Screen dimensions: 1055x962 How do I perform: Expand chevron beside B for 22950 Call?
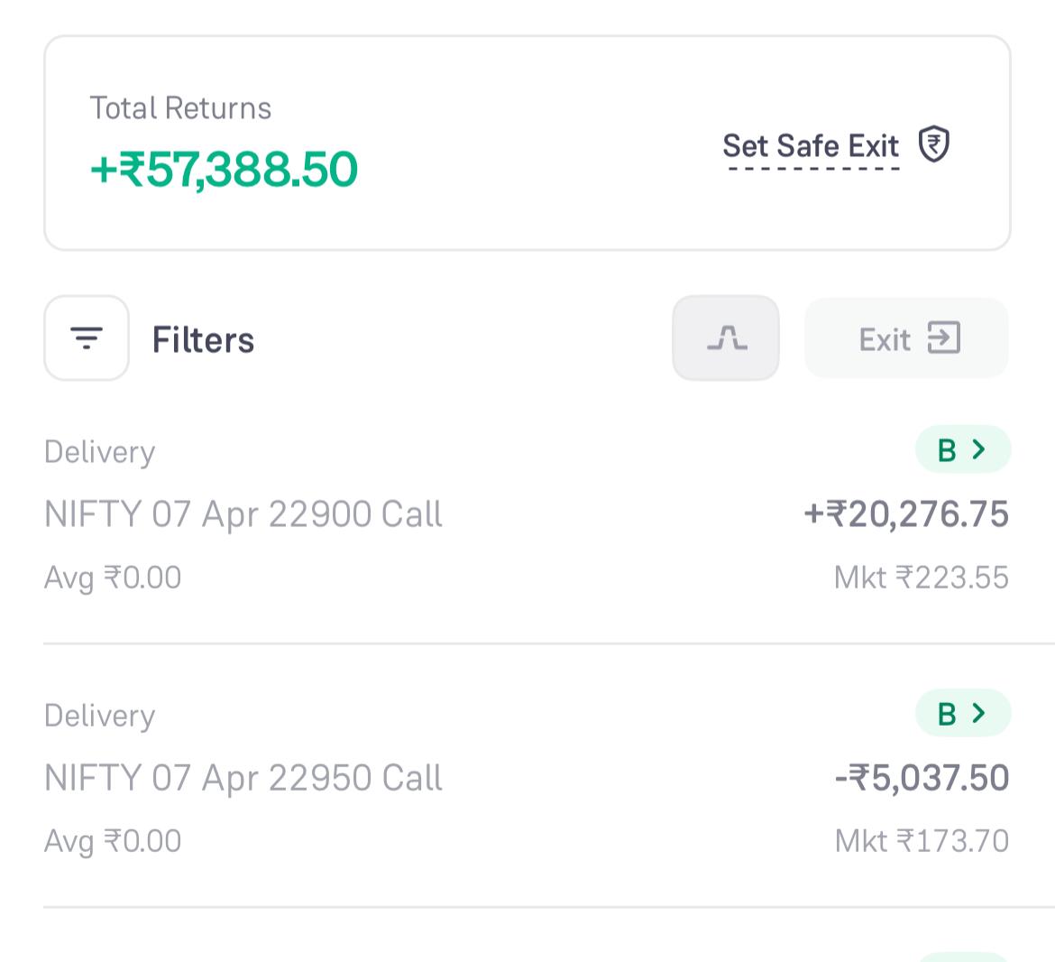[x=979, y=714]
